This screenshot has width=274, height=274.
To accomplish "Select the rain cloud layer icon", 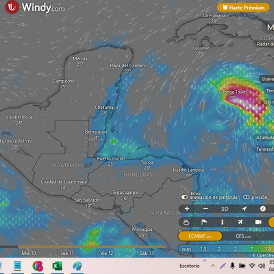I will click(x=186, y=222).
